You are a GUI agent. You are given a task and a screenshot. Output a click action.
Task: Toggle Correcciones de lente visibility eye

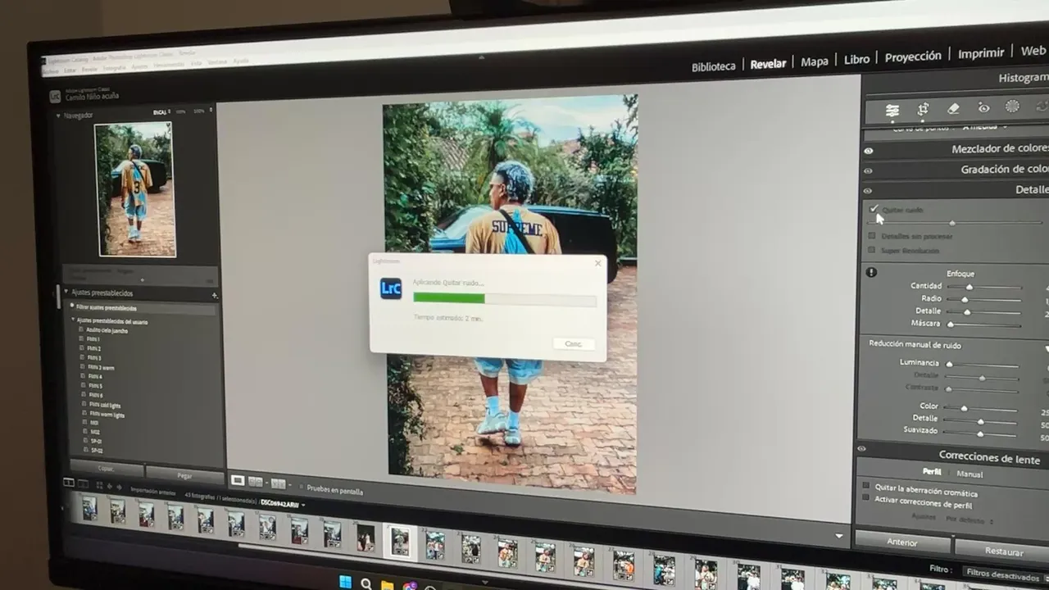[861, 449]
